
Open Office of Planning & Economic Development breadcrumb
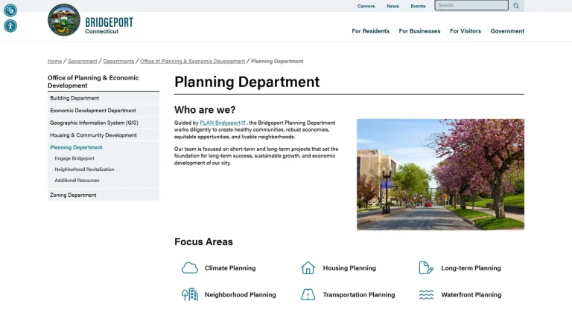[x=193, y=61]
